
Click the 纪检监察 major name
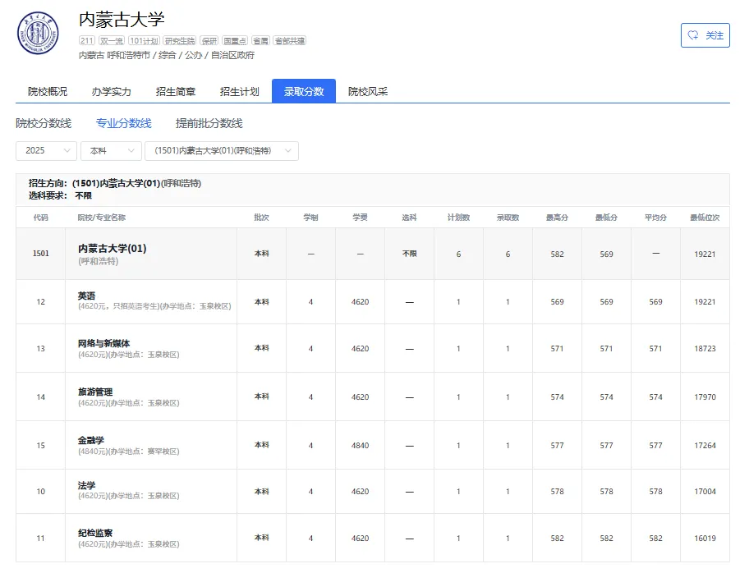[95, 533]
